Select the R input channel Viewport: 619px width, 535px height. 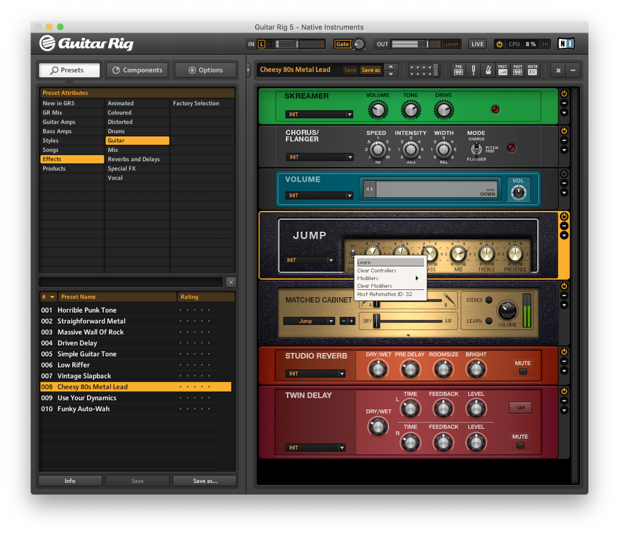coord(269,44)
